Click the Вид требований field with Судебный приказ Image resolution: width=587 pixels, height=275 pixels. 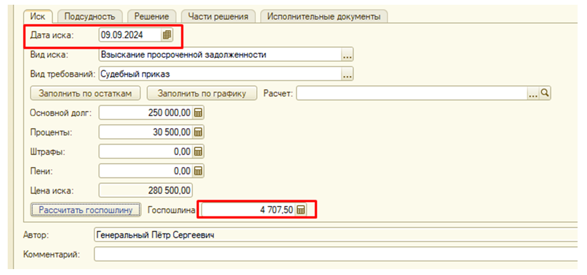pos(220,74)
